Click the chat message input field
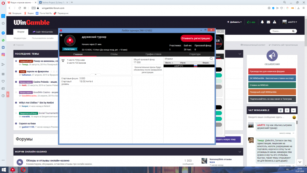 (x=269, y=117)
